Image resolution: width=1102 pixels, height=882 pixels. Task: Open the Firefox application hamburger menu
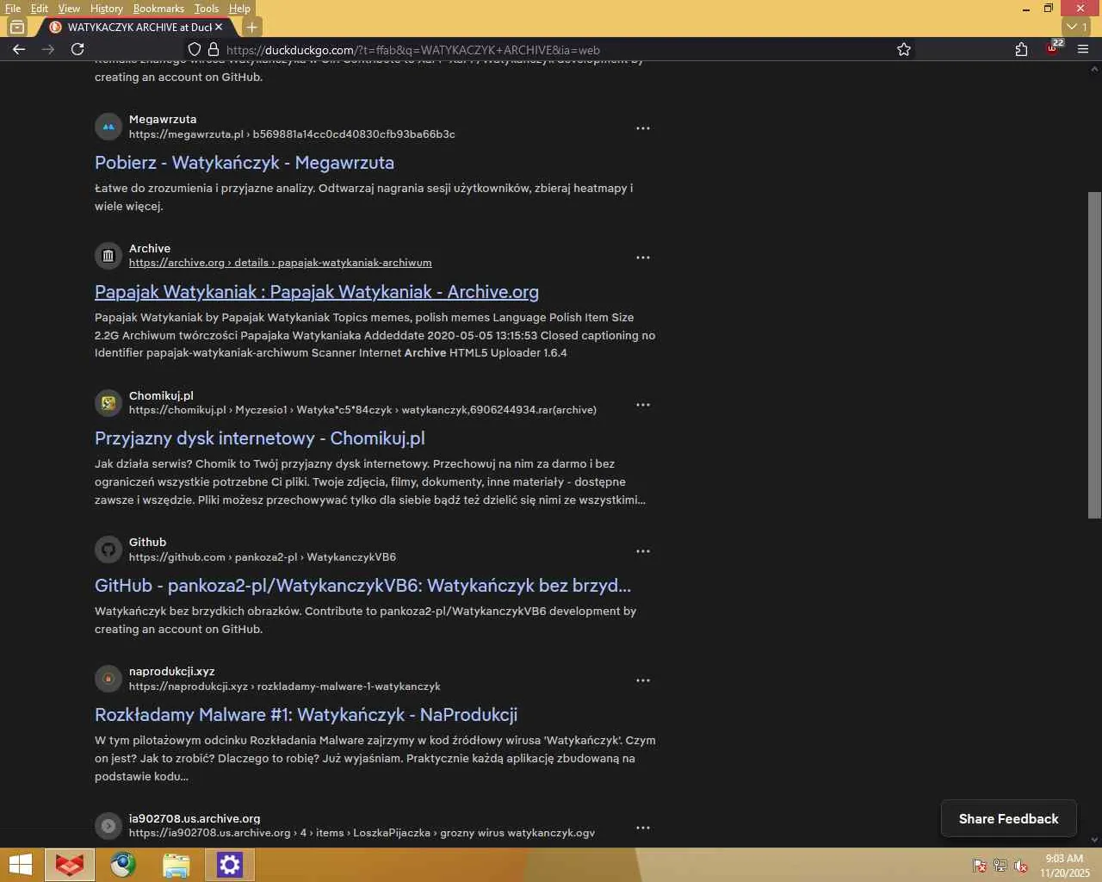(1083, 49)
